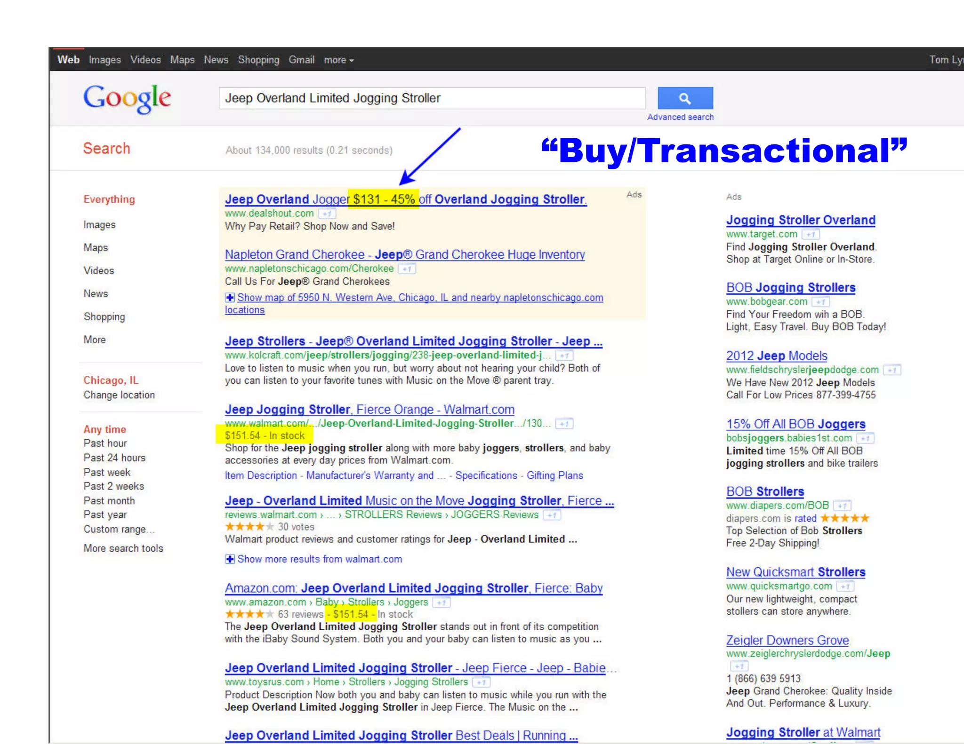Open Custom range date filter
The width and height of the screenshot is (964, 744).
coord(119,530)
